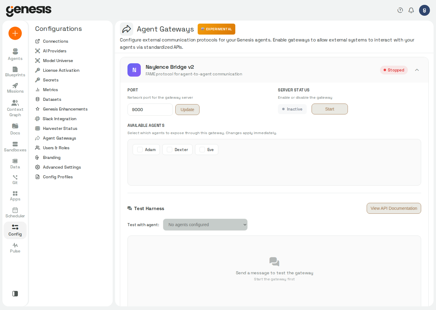
Task: Open the user profile avatar
Action: [x=424, y=10]
